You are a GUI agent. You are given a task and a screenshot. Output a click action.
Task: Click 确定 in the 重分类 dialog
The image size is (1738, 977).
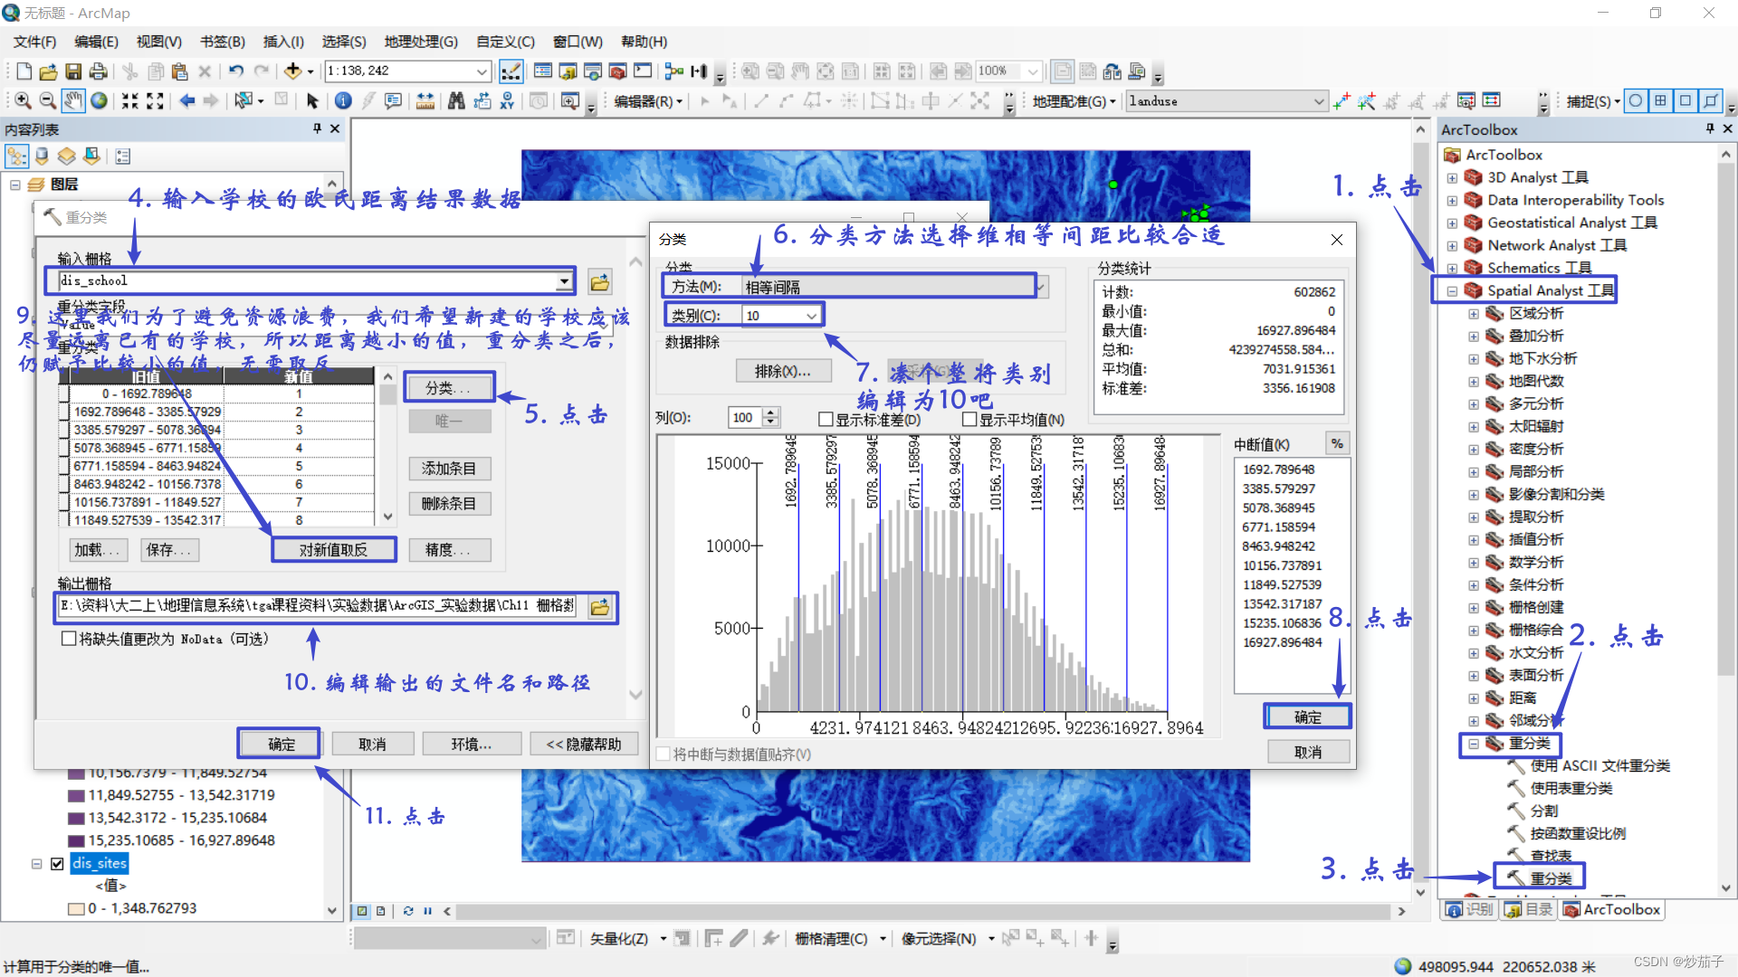pos(281,745)
